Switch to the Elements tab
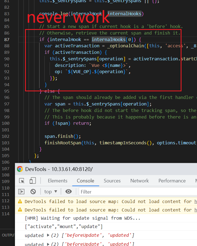This screenshot has height=246, width=197. pos(57,181)
